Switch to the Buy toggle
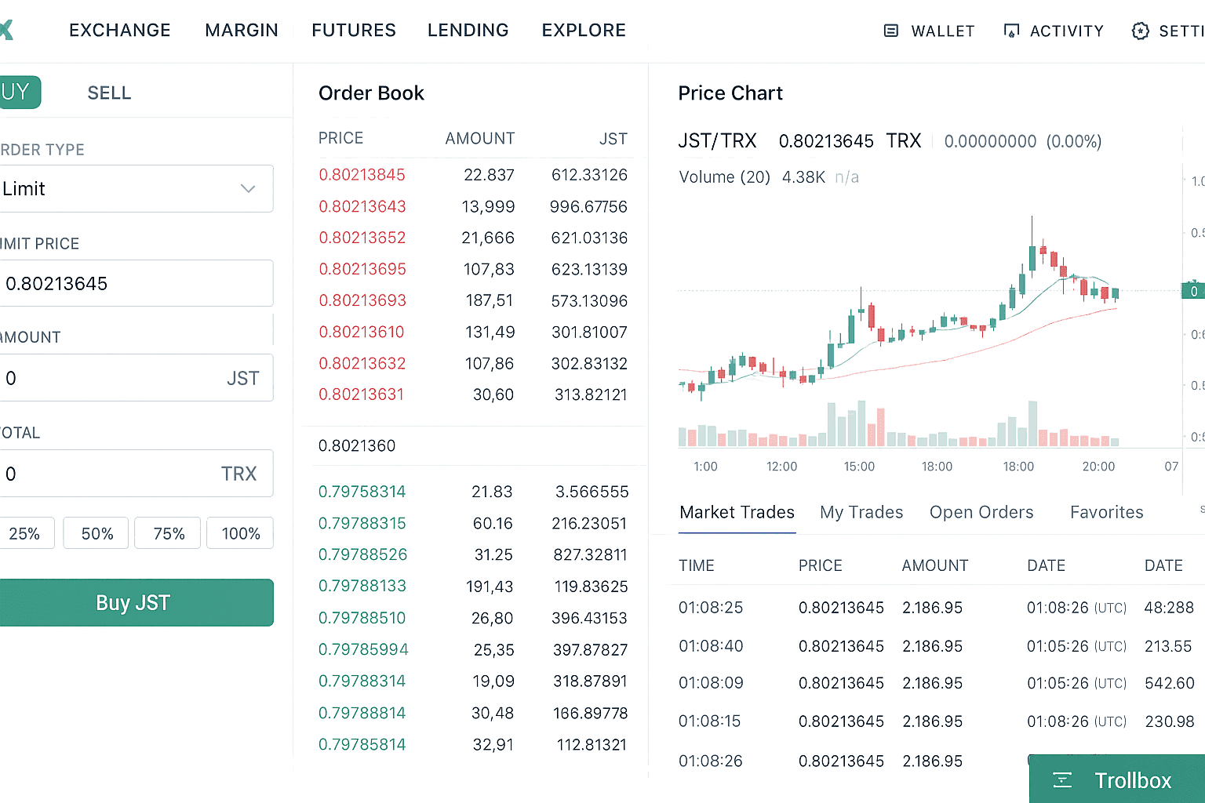Viewport: 1205px width, 803px height. pyautogui.click(x=17, y=93)
